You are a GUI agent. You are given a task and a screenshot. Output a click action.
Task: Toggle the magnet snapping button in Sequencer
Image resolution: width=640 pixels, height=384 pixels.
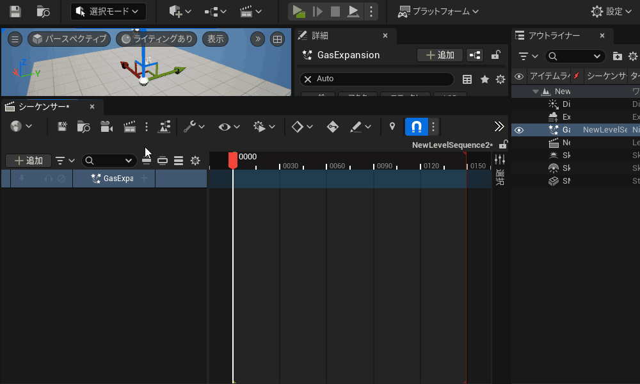point(417,127)
